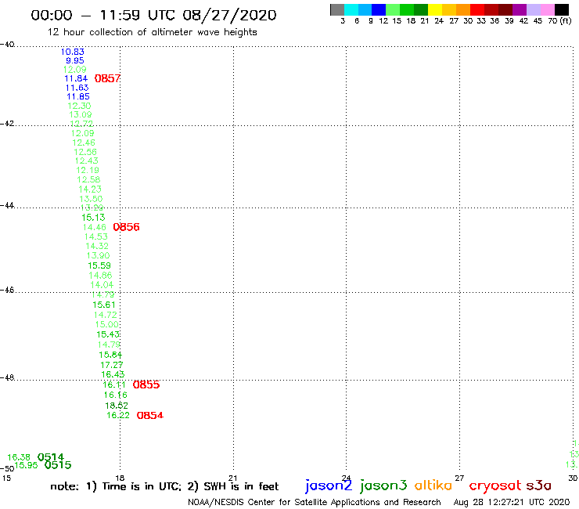Click the 12.56 wave height reading
The height and width of the screenshot is (509, 579).
(85, 152)
